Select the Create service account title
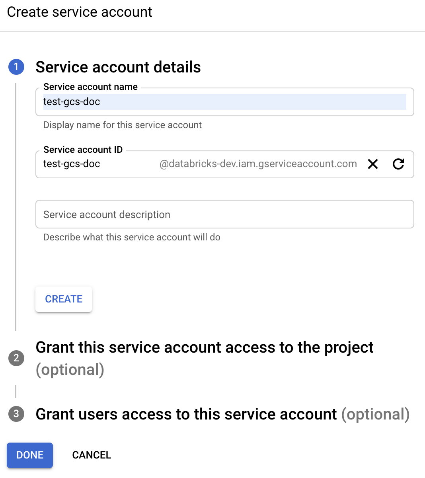This screenshot has height=478, width=425. pyautogui.click(x=79, y=12)
